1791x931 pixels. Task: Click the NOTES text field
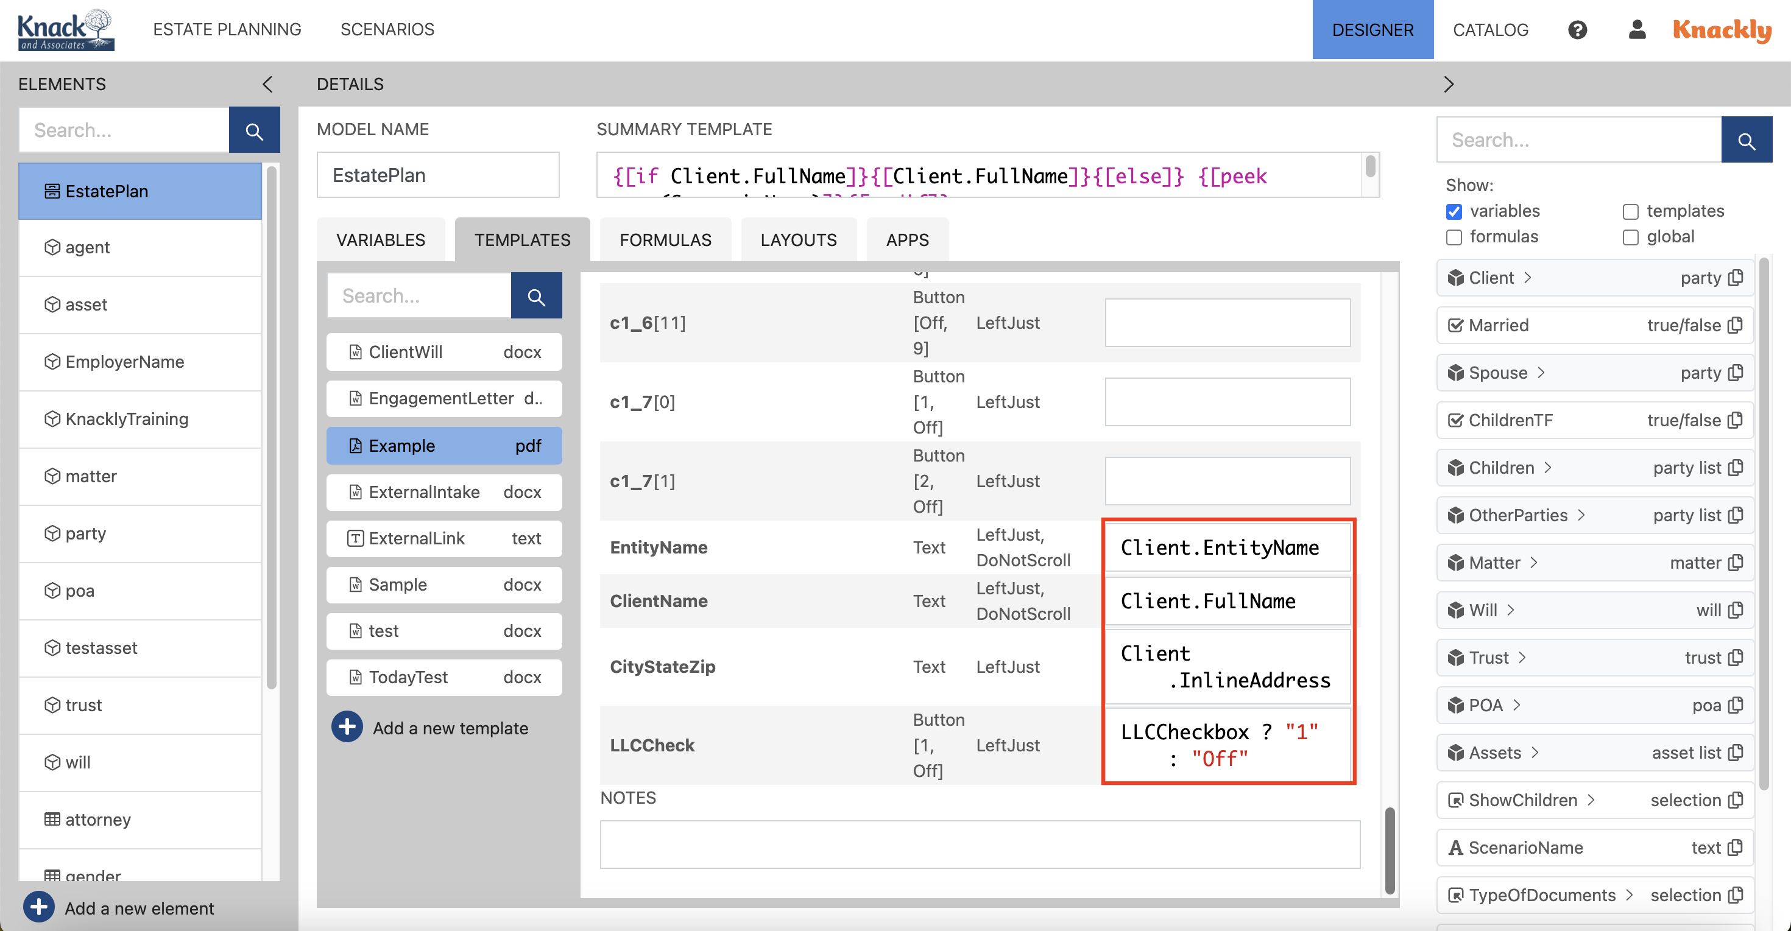[x=979, y=843]
